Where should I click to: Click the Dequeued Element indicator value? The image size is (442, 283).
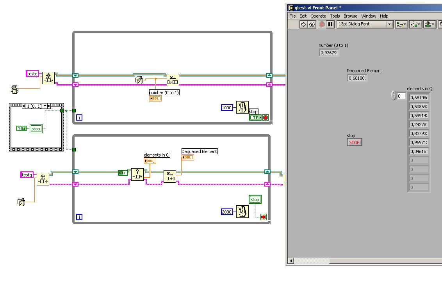coord(357,78)
